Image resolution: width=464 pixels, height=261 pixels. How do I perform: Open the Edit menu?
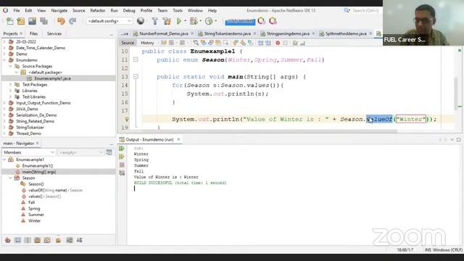tap(28, 10)
